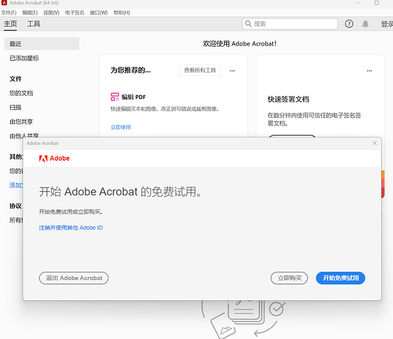Click the Acrobat app icon in title bar
This screenshot has width=393, height=339.
[x=4, y=3]
